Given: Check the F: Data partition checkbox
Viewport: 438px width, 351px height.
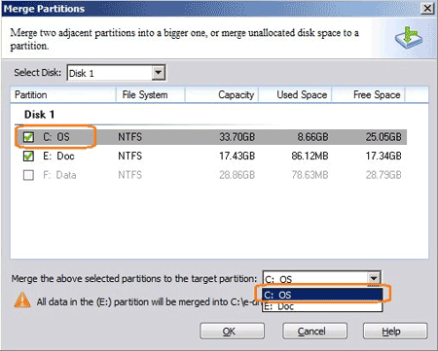Looking at the screenshot, I should [28, 175].
